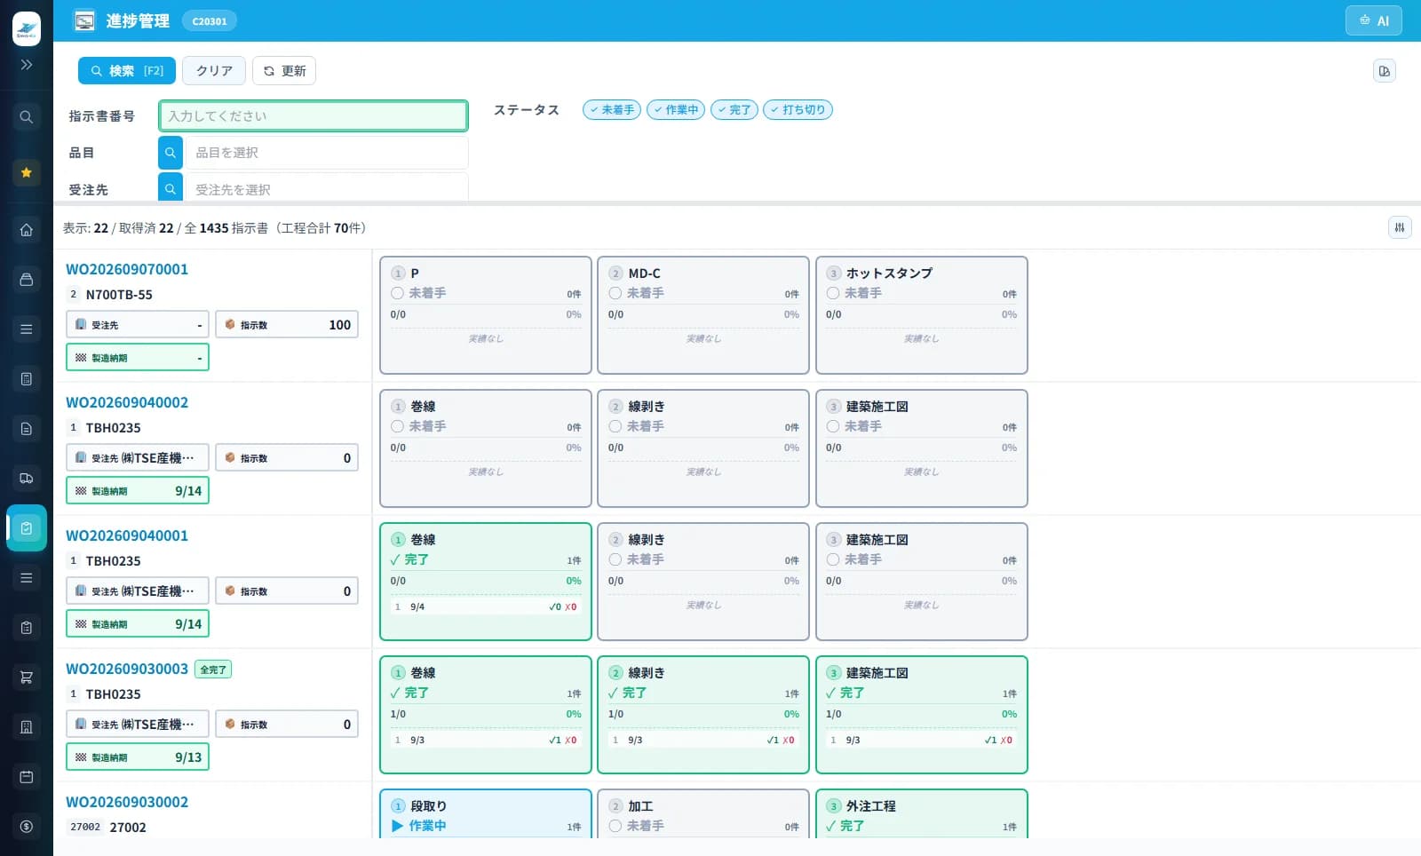Screen dimensions: 1421x856
Task: Select the 段取り 作業中 process card
Action: [486, 813]
